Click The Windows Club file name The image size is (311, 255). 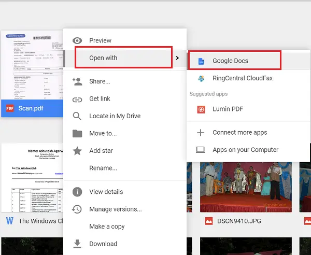pyautogui.click(x=41, y=221)
